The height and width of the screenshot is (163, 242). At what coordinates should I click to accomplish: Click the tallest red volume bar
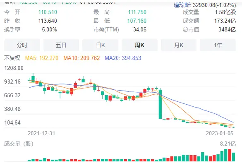point(230,155)
